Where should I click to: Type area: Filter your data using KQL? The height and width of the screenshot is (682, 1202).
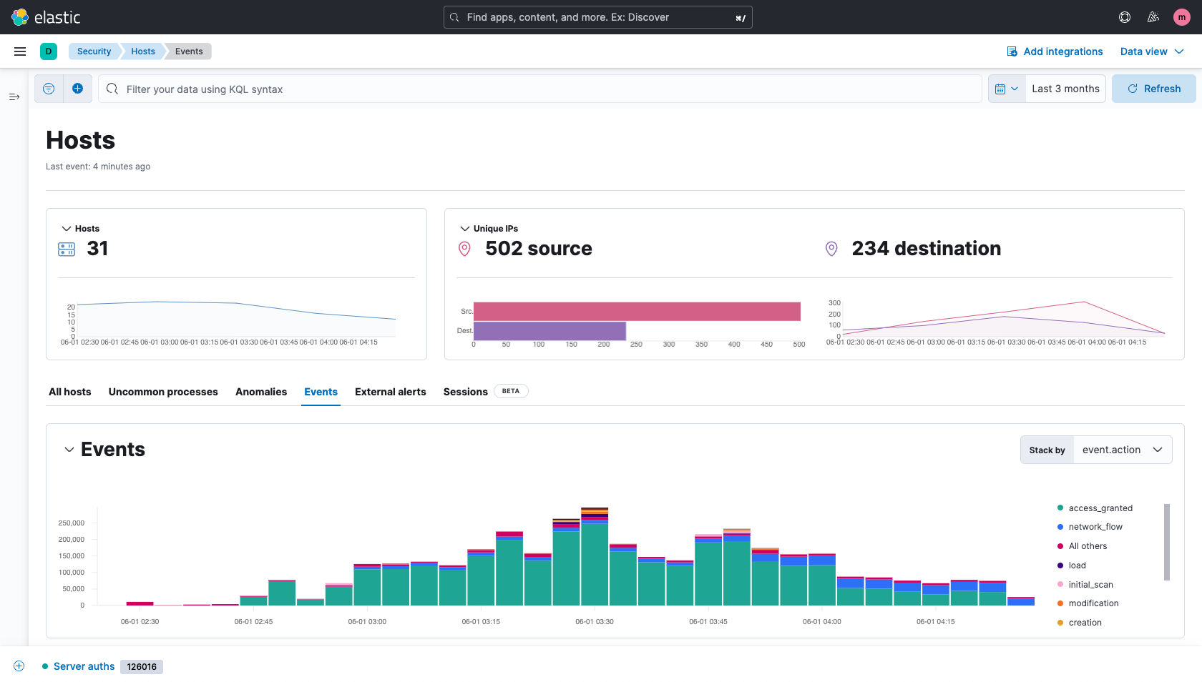click(x=540, y=89)
